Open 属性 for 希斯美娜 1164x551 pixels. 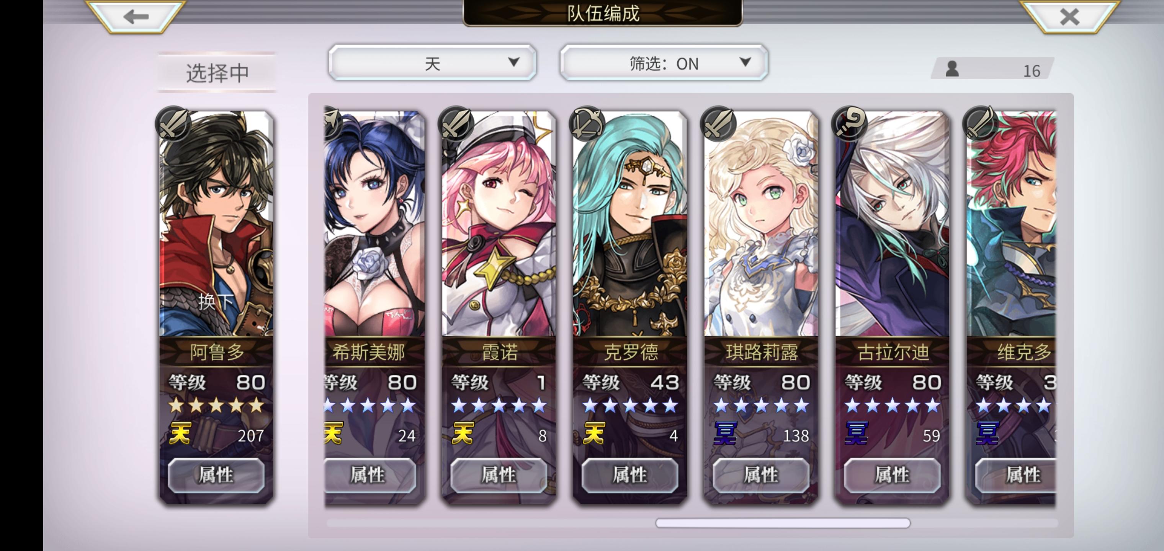click(x=369, y=475)
